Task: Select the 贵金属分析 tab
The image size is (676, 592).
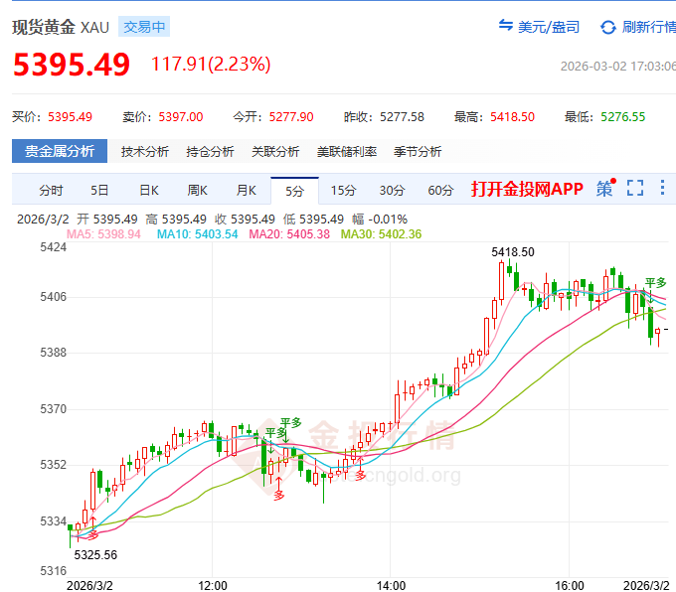Action: point(60,151)
